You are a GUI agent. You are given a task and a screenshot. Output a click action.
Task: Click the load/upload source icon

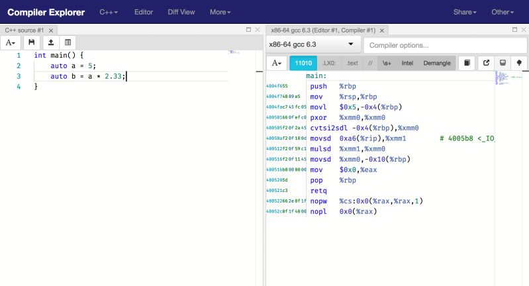[x=51, y=42]
